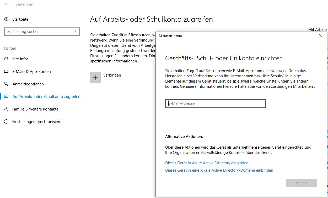
Task: Open Startseite via gear icon
Action: click(x=6, y=19)
